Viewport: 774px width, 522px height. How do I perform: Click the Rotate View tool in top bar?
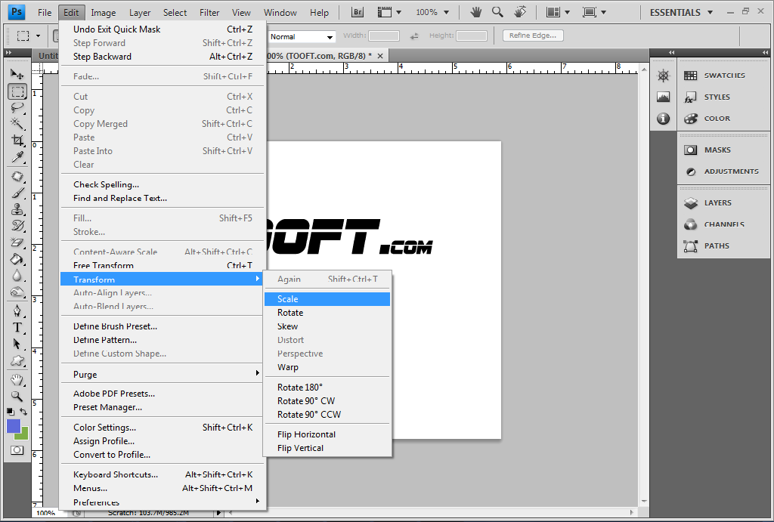[520, 12]
